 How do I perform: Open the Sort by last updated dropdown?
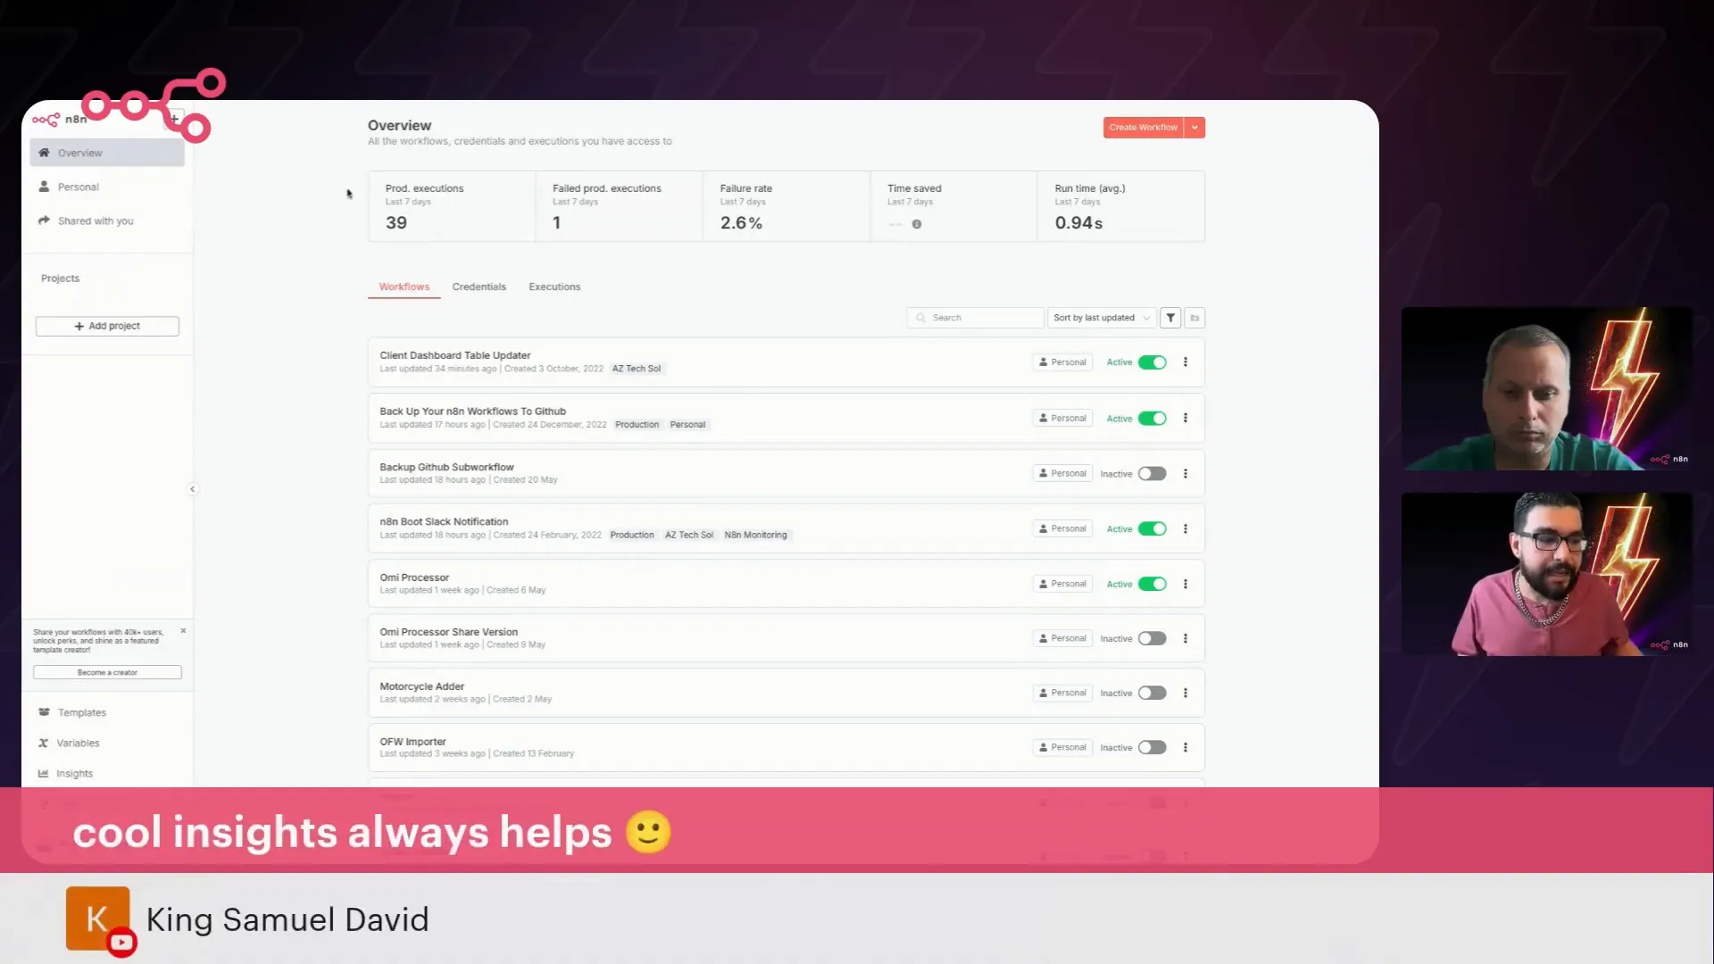(1102, 318)
